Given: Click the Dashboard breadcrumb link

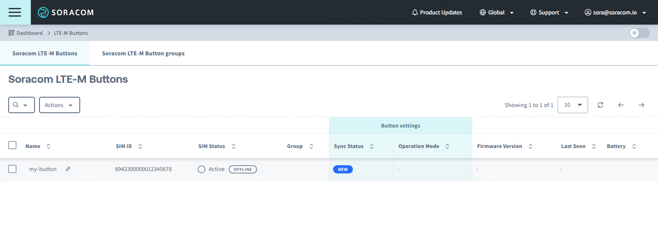Looking at the screenshot, I should (x=29, y=33).
